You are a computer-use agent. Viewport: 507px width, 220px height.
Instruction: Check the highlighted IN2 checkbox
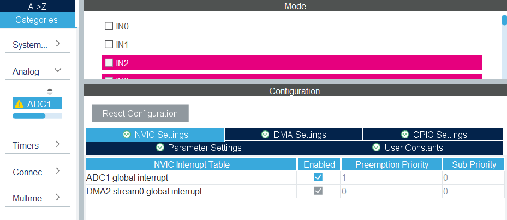[x=109, y=63]
